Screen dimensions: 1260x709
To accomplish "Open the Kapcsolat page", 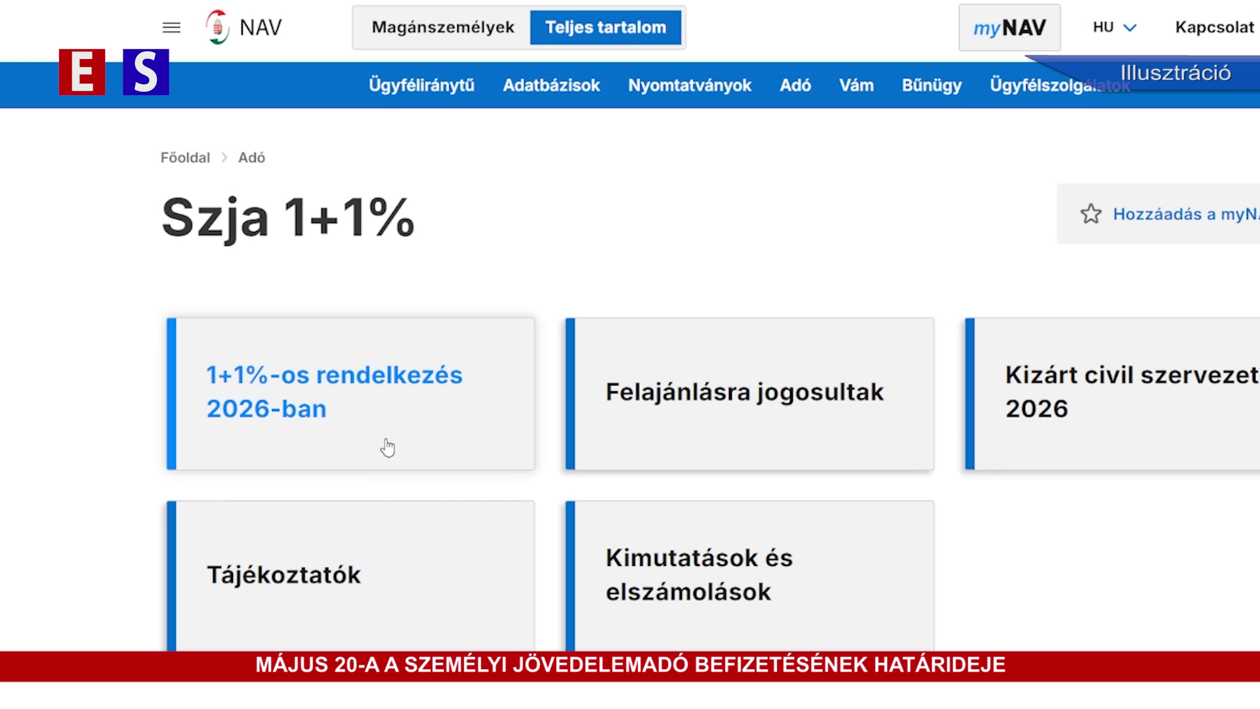I will 1215,27.
